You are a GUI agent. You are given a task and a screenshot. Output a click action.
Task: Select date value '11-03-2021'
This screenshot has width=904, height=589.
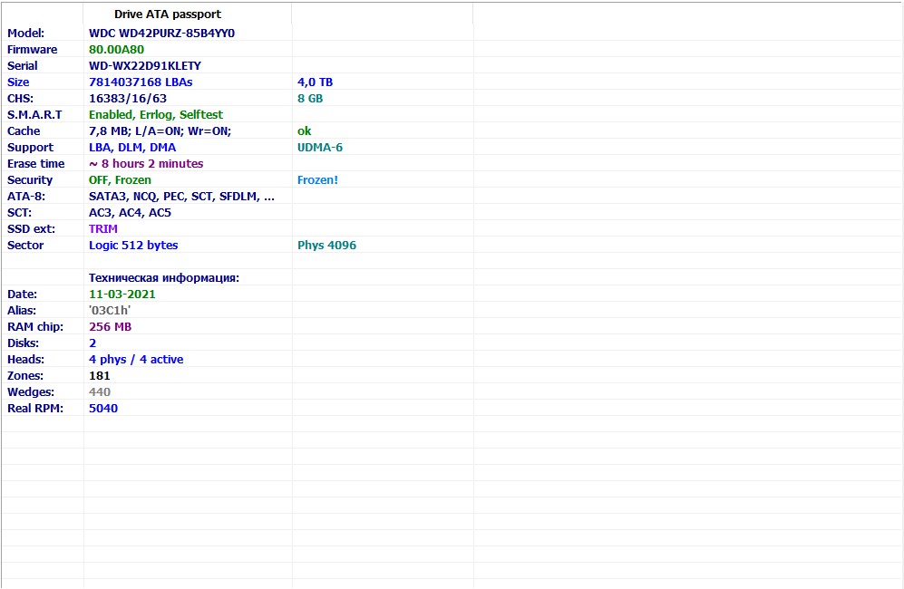122,294
